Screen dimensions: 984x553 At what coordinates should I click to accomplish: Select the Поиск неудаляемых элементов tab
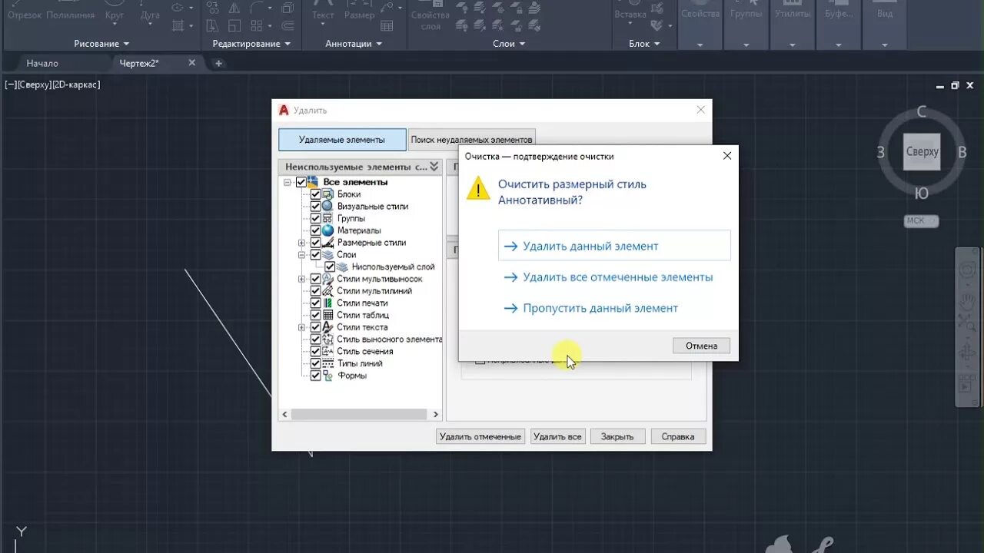click(471, 140)
